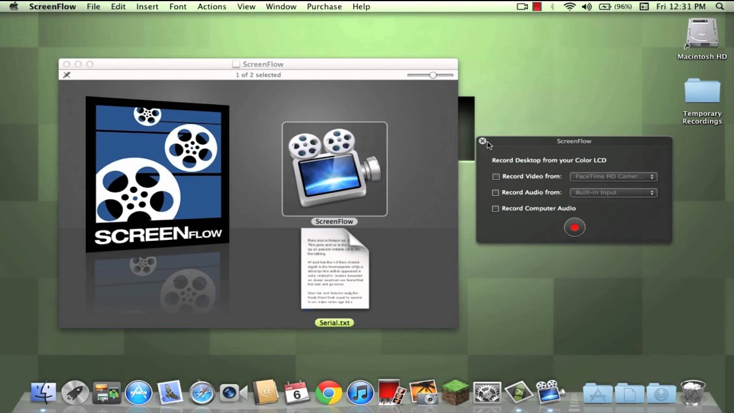
Task: Open the Apple menu
Action: click(x=14, y=7)
